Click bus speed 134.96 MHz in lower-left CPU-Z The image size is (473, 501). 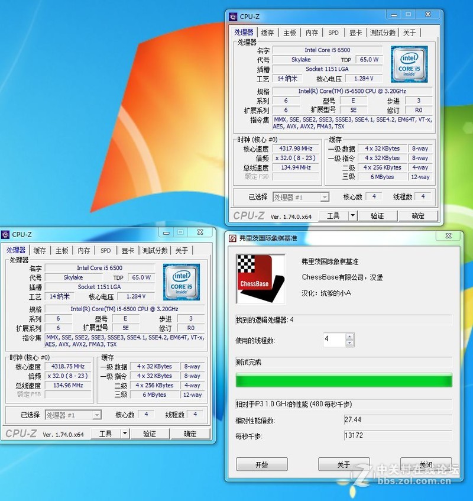point(68,385)
